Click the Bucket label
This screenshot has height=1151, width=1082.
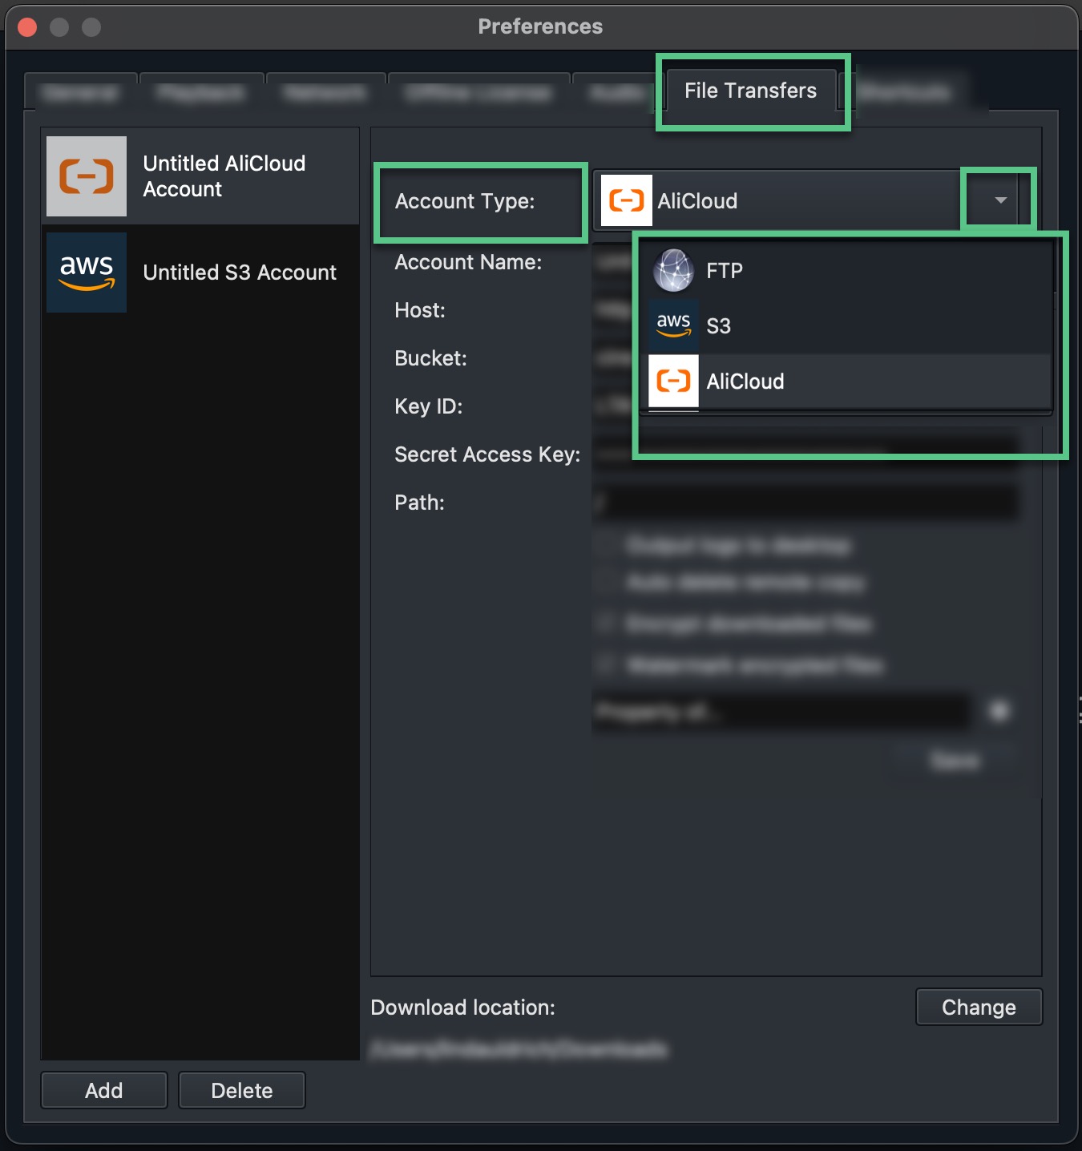(430, 358)
